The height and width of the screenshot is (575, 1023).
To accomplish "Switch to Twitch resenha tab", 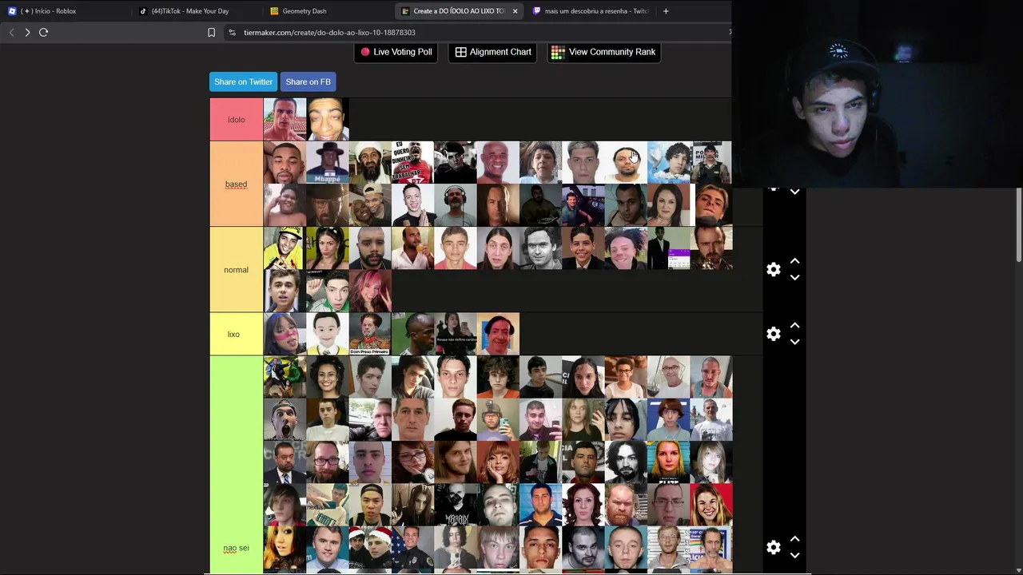I will pos(590,11).
